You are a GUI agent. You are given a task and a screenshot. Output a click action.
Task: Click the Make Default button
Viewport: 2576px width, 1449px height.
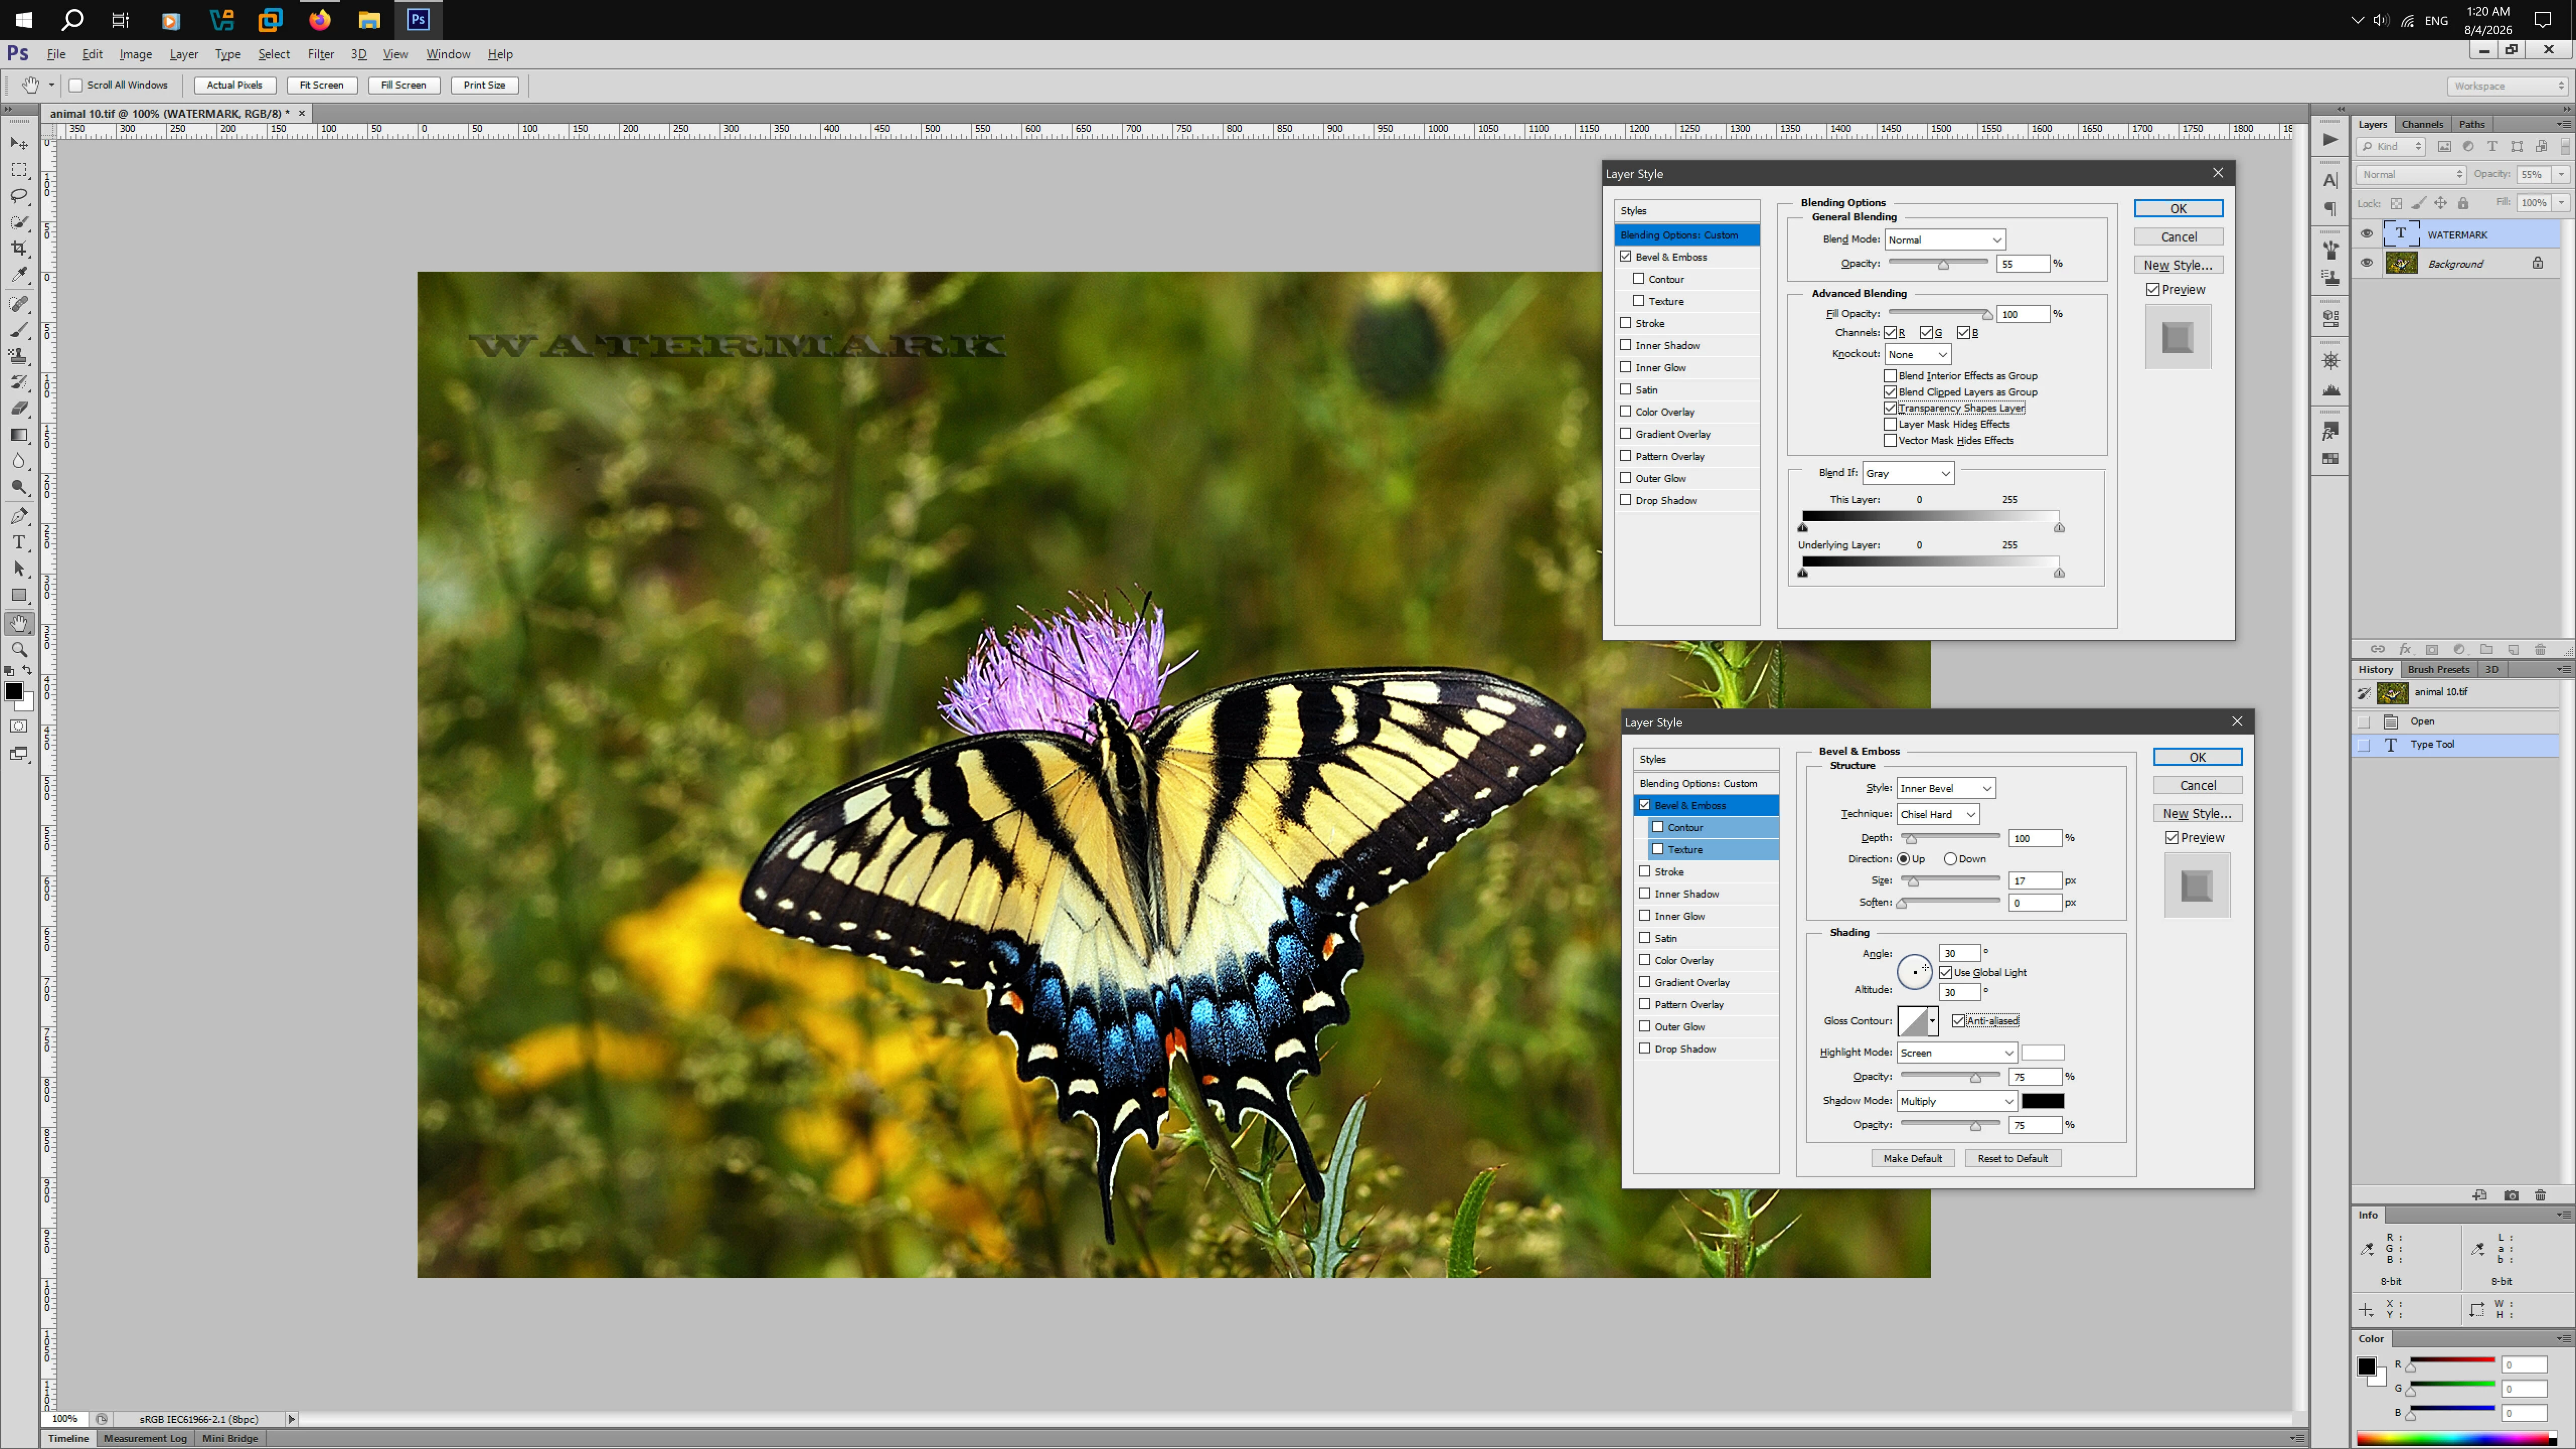pos(1913,1159)
